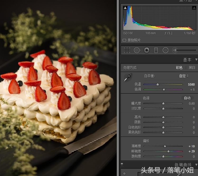Switch treatment to 黑白

point(192,68)
